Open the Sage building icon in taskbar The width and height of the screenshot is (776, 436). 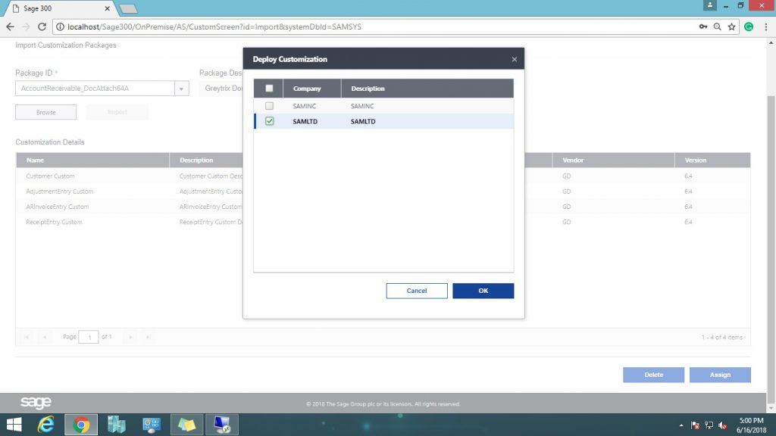pos(116,425)
